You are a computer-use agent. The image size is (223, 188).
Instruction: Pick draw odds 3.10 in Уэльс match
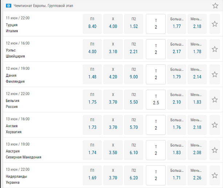113,49
